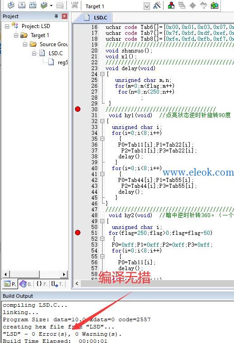Click the LOAD download to flash icon
Screen dimensions: 234x343
[x=75, y=5]
